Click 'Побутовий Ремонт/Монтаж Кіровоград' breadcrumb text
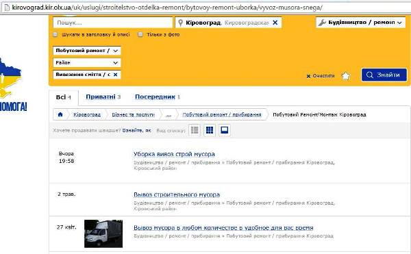The height and width of the screenshot is (254, 411). 319,115
